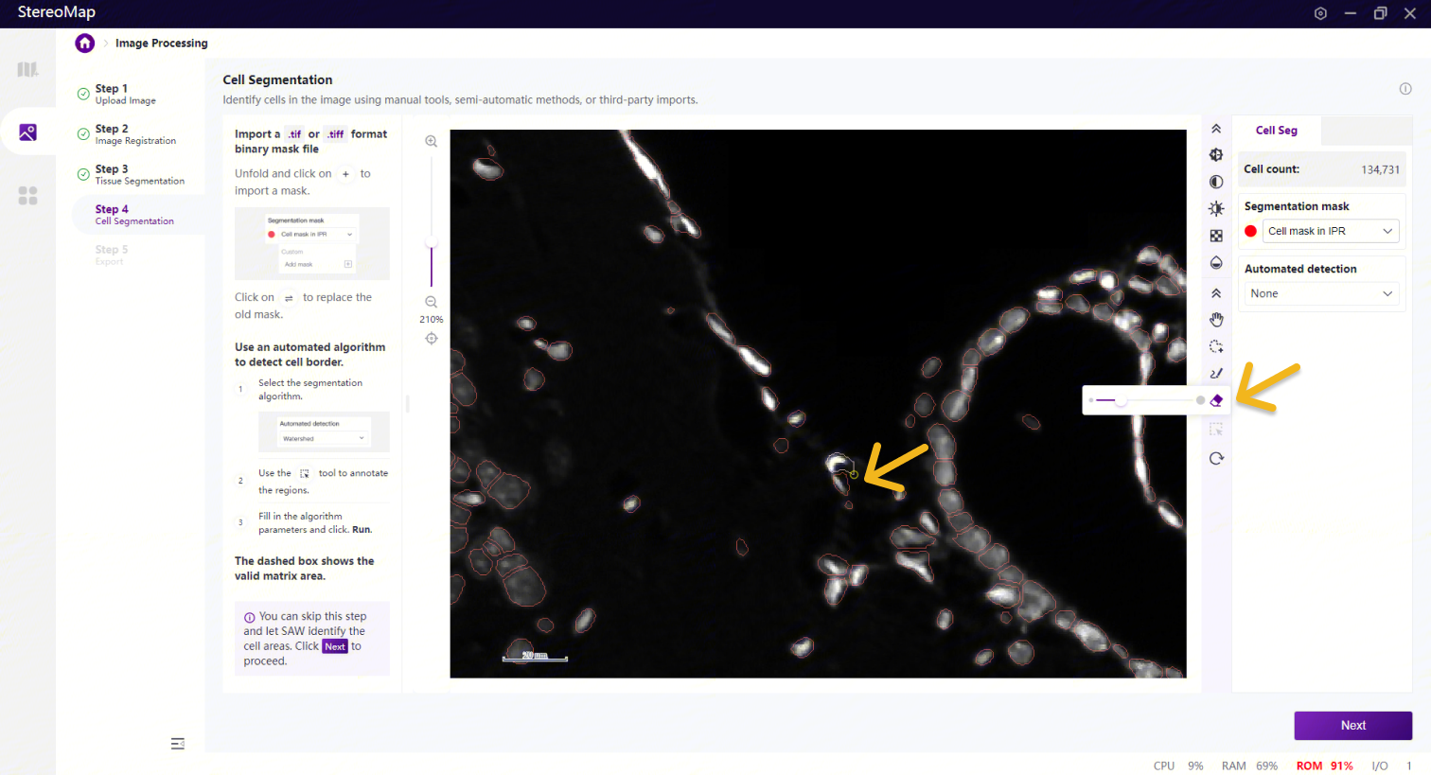This screenshot has width=1431, height=775.
Task: Click the purple Next button at bottom right
Action: pyautogui.click(x=1353, y=726)
